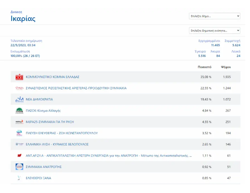Click the '2,65 %' percentage value

click(207, 144)
